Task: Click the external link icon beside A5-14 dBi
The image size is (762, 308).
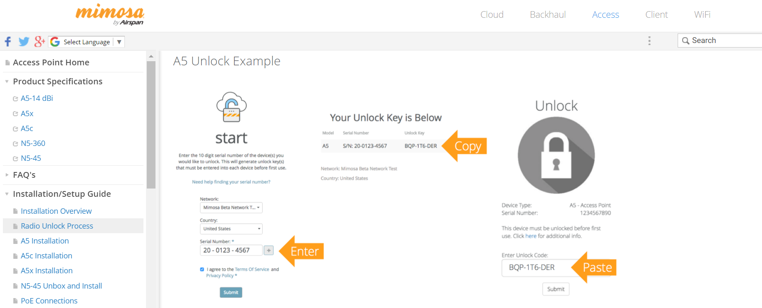Action: tap(15, 99)
